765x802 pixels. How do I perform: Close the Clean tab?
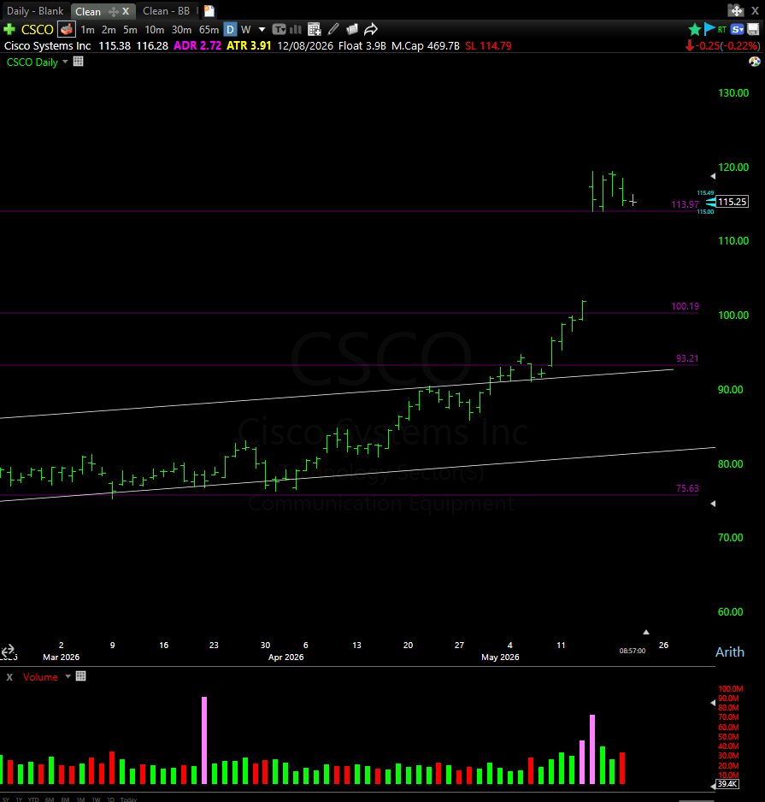click(x=126, y=11)
